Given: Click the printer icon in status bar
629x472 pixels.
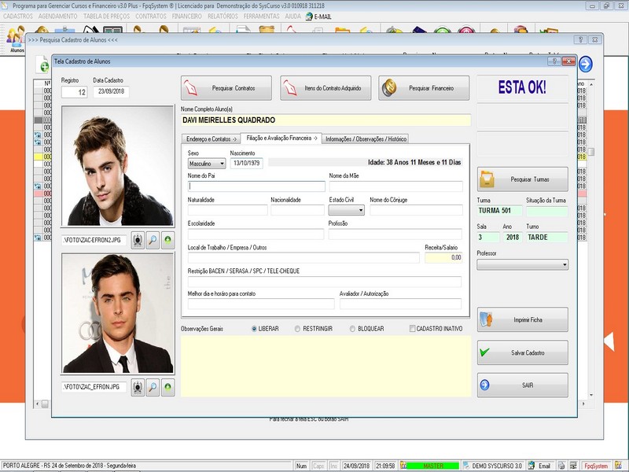Looking at the screenshot, I should [561, 466].
